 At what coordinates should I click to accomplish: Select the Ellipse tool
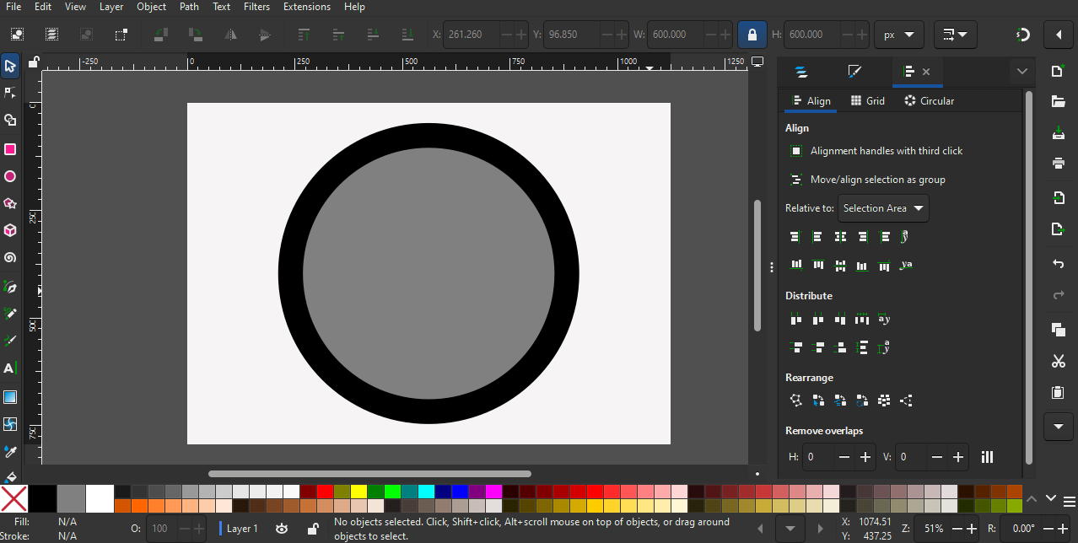(x=10, y=176)
